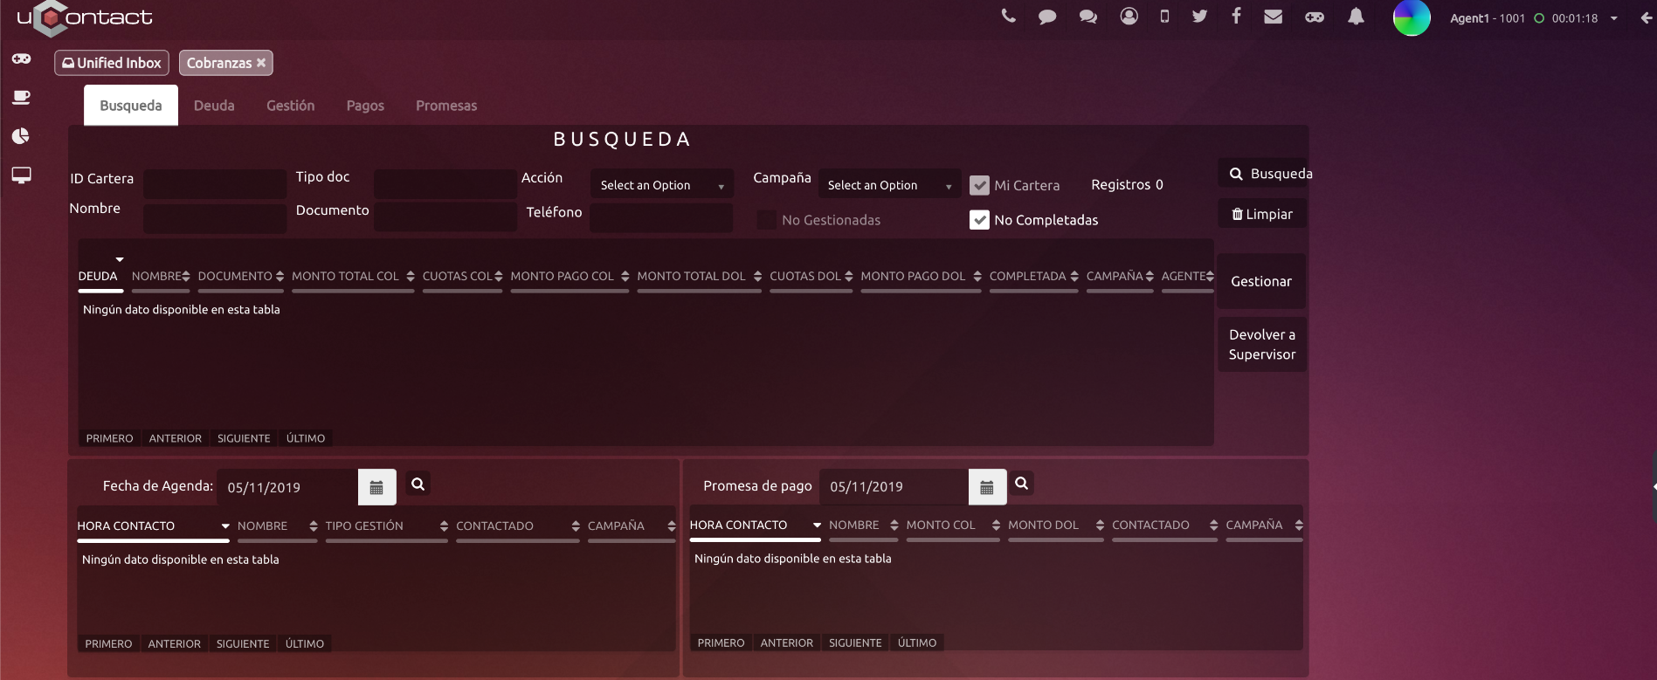The height and width of the screenshot is (680, 1657).
Task: Open the notifications bell icon
Action: (1356, 17)
